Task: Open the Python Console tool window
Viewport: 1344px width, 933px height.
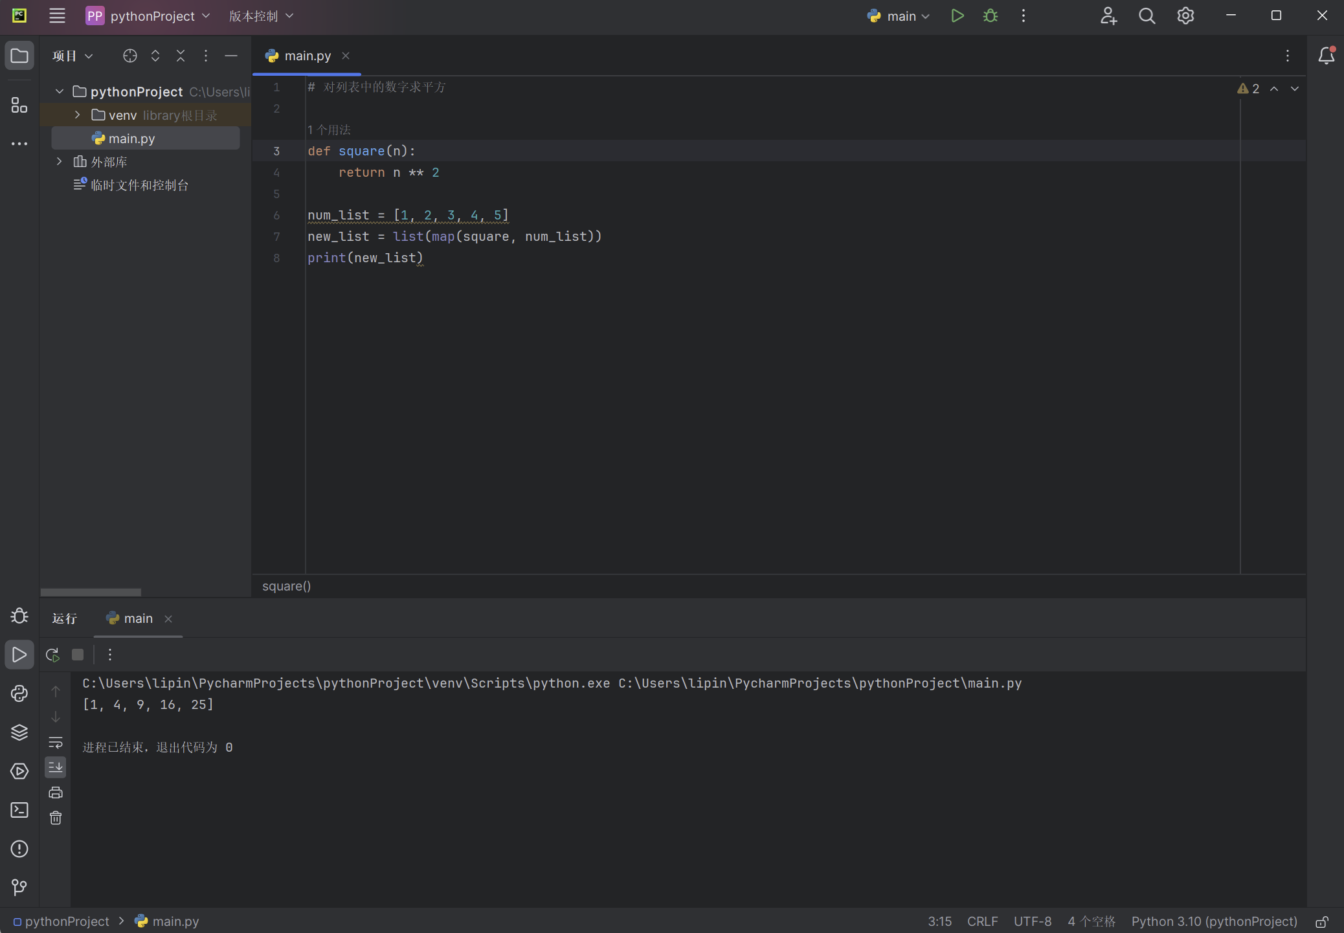Action: click(19, 693)
